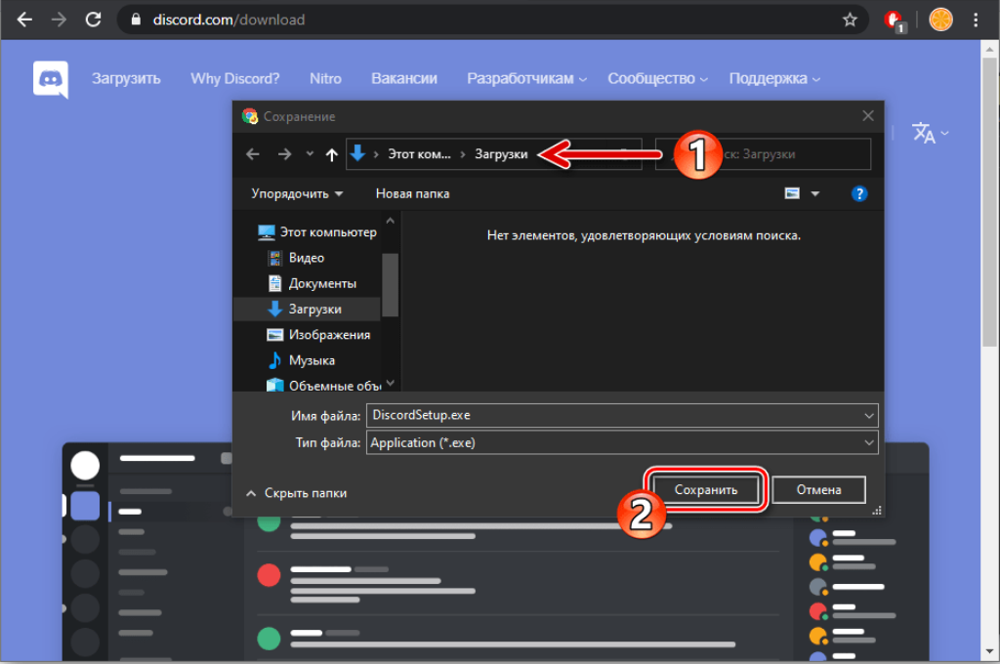
Task: Go up one folder level
Action: coord(332,154)
